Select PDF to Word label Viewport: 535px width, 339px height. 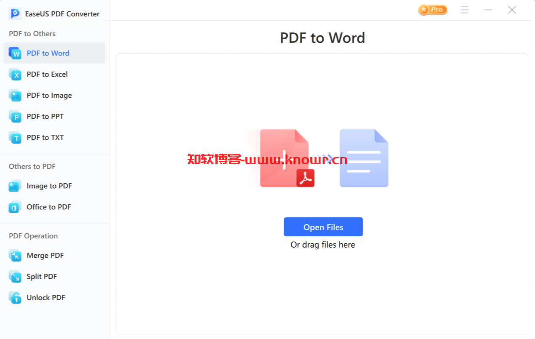click(48, 53)
